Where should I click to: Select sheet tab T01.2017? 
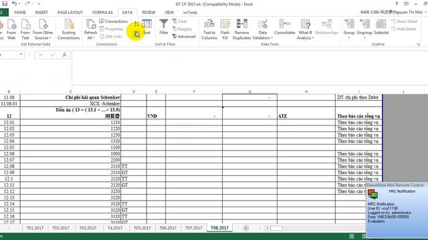tap(35, 228)
